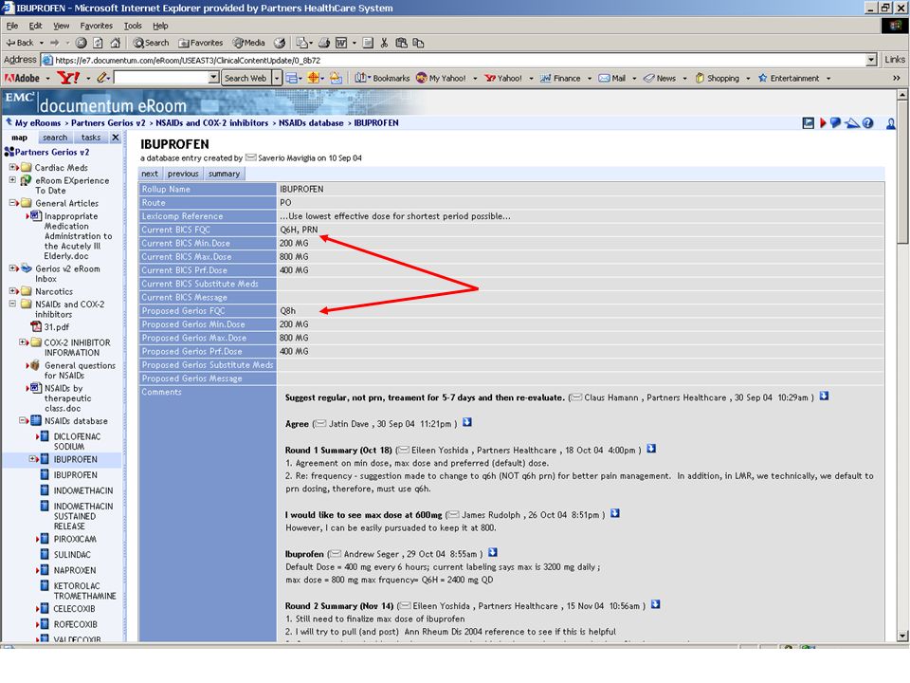Open CELECOXIB in the tree
Screen dimensions: 910x683
74,609
